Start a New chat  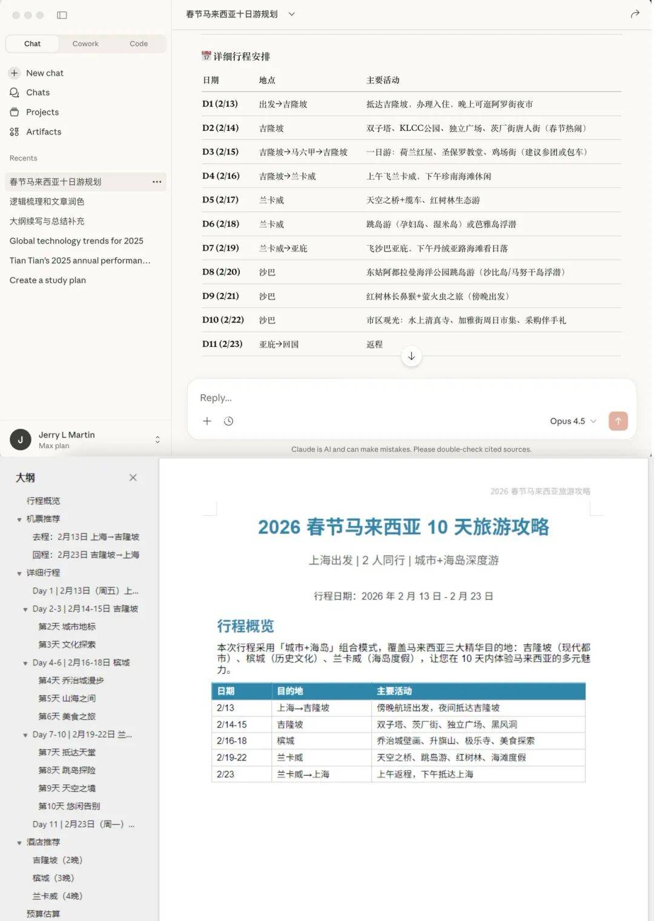[44, 73]
